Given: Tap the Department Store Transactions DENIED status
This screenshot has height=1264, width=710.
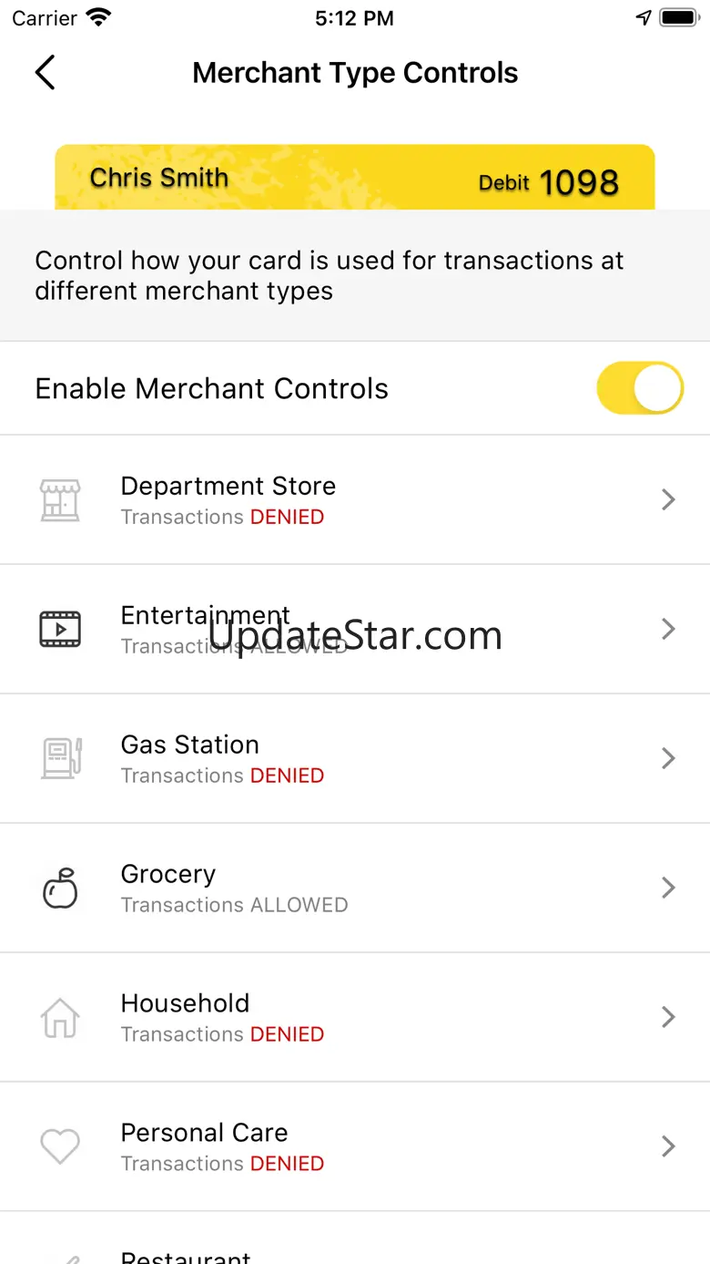Looking at the screenshot, I should [x=222, y=517].
